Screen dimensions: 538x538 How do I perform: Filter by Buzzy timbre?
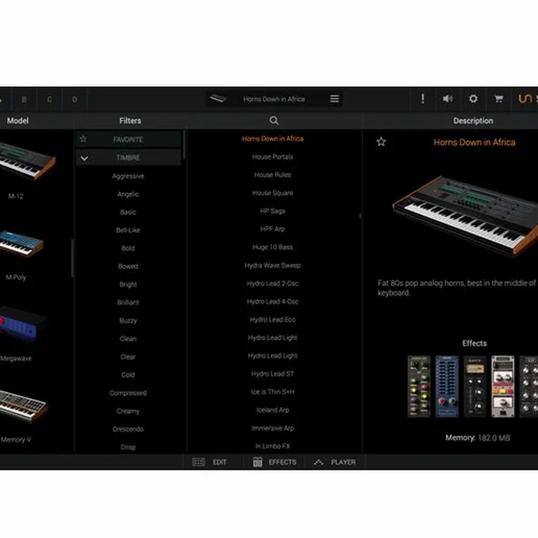coord(128,321)
